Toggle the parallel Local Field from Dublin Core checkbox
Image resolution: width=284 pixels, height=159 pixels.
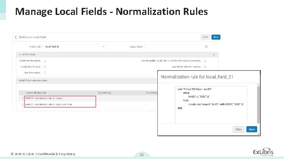205,61
